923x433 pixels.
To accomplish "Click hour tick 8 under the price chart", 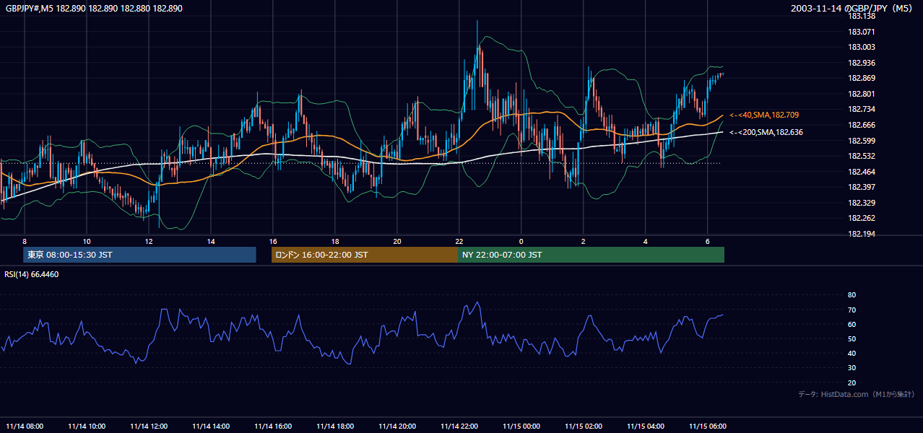I will coord(25,241).
